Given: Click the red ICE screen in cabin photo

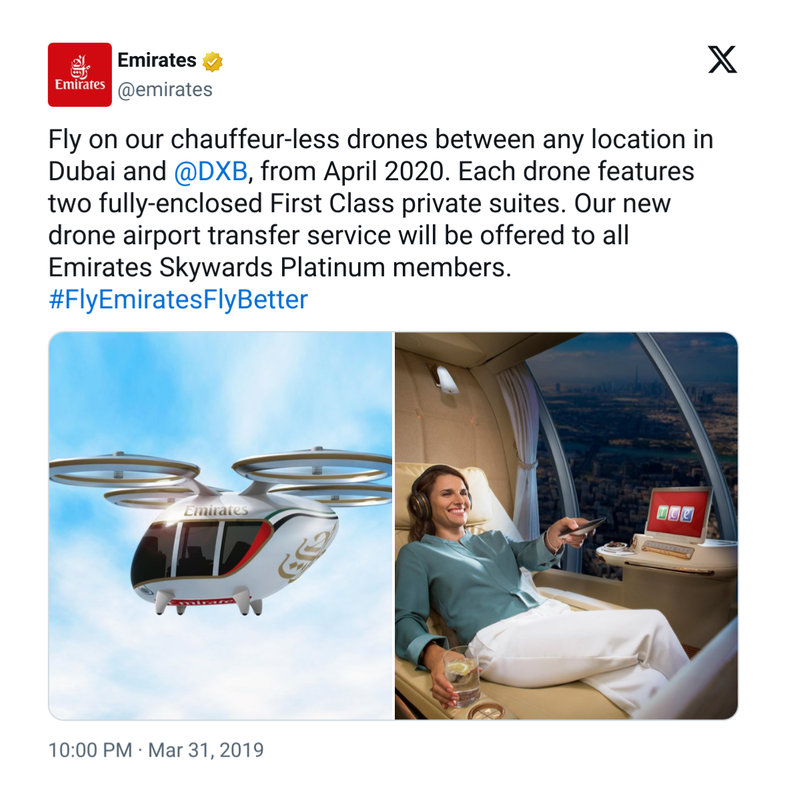Looking at the screenshot, I should [x=676, y=513].
